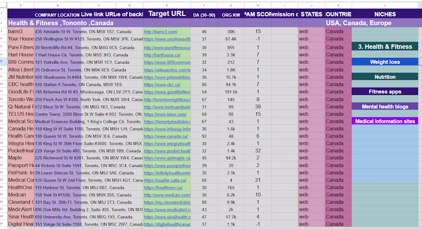Select column E header
The width and height of the screenshot is (422, 229).
pyautogui.click(x=167, y=5)
